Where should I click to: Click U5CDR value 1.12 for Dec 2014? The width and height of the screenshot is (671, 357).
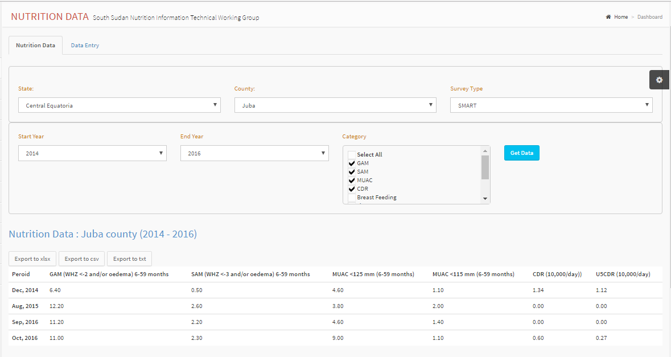point(602,290)
